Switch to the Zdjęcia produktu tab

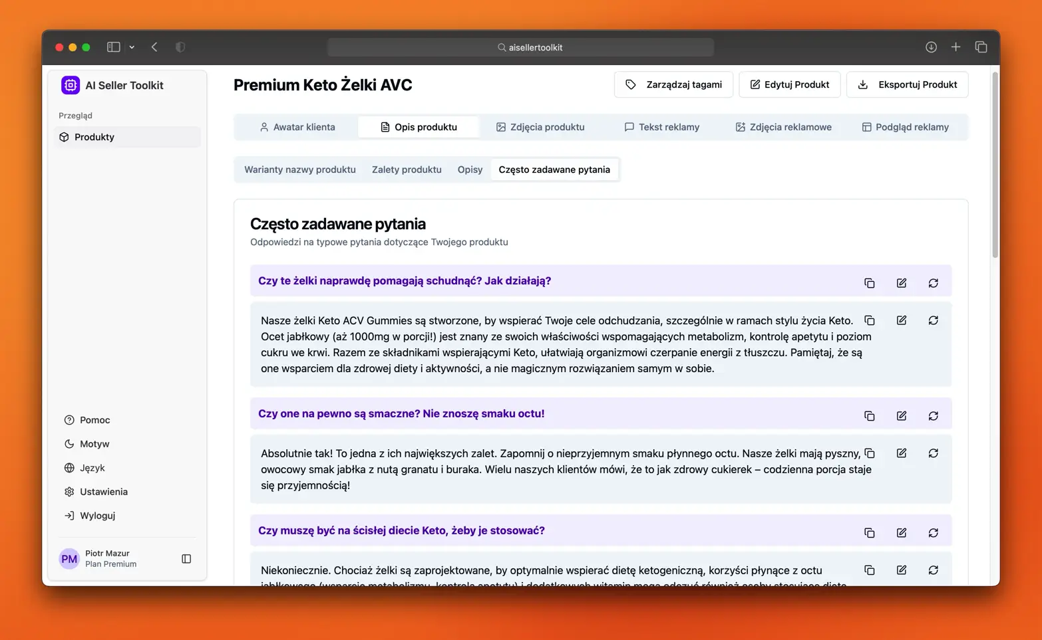pos(540,127)
